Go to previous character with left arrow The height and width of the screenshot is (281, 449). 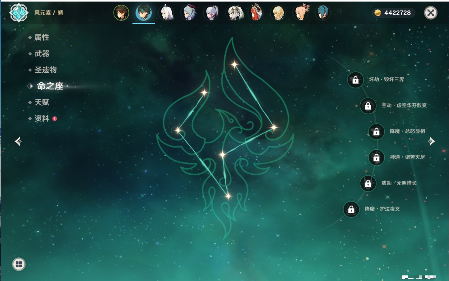pyautogui.click(x=18, y=141)
